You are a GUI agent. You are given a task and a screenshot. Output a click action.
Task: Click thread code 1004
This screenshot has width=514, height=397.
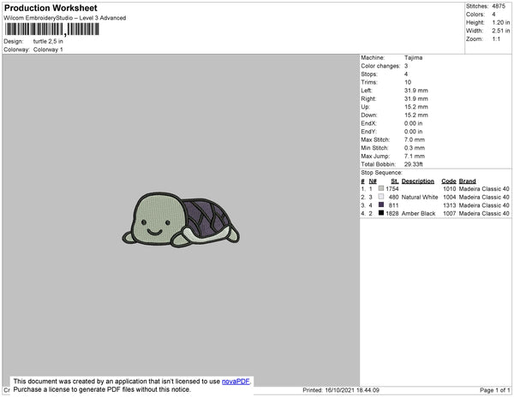[x=450, y=197]
